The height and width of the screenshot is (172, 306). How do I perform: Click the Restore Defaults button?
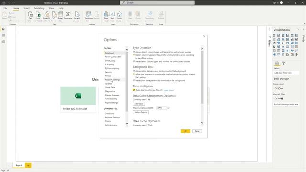click(141, 112)
